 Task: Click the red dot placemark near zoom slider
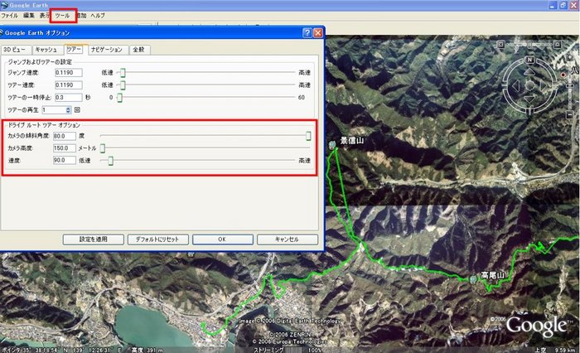(563, 75)
